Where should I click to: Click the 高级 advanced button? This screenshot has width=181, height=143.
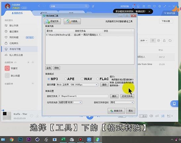104,84
